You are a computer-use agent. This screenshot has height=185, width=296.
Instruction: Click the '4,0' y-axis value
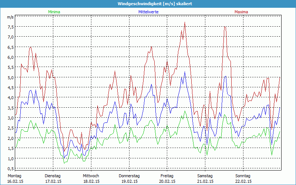click(x=11, y=98)
